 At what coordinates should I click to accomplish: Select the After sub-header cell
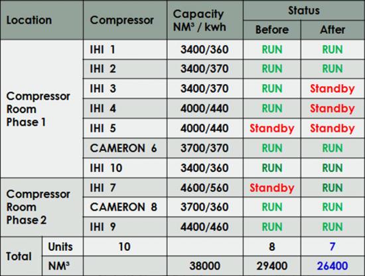click(332, 30)
